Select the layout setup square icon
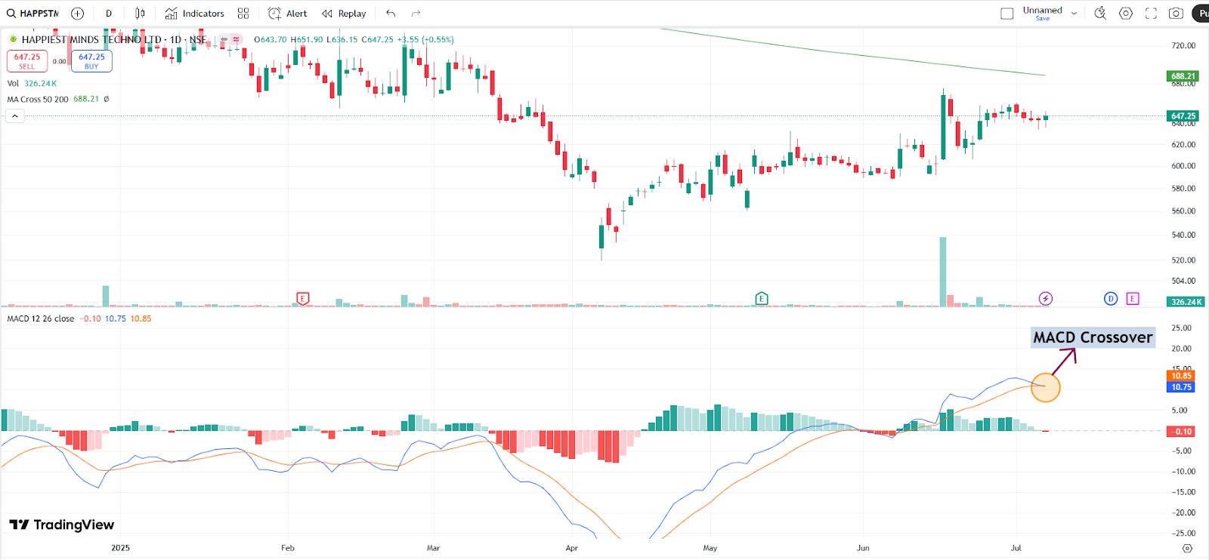The height and width of the screenshot is (560, 1209). click(1007, 14)
